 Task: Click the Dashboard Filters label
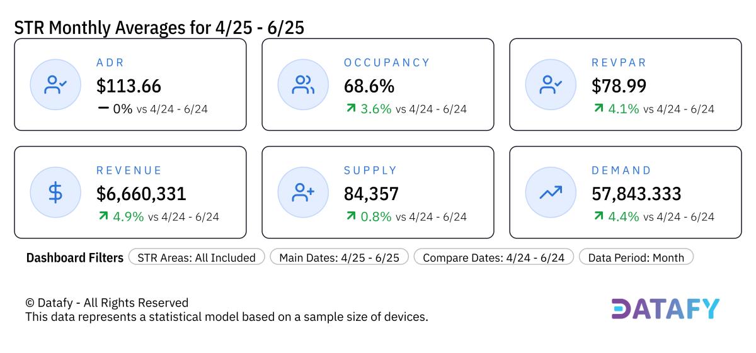[75, 257]
